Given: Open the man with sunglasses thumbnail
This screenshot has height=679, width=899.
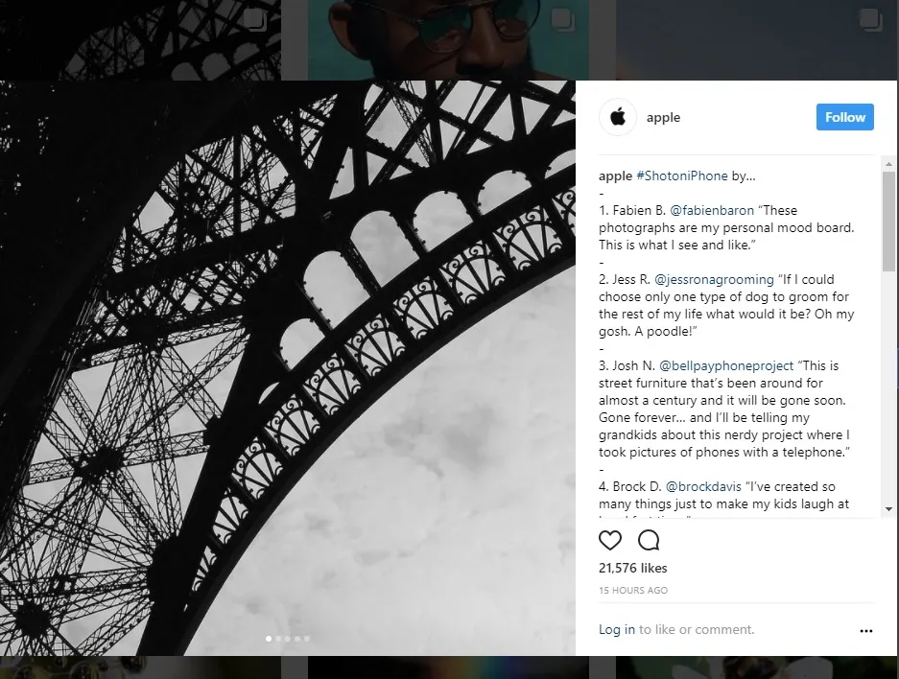Looking at the screenshot, I should (448, 40).
